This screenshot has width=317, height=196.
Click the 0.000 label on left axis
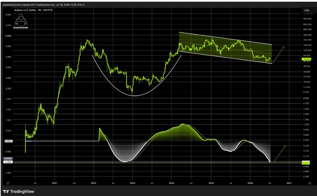(x=9, y=141)
